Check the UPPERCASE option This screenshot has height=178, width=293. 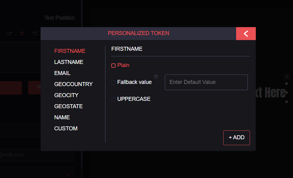click(113, 99)
